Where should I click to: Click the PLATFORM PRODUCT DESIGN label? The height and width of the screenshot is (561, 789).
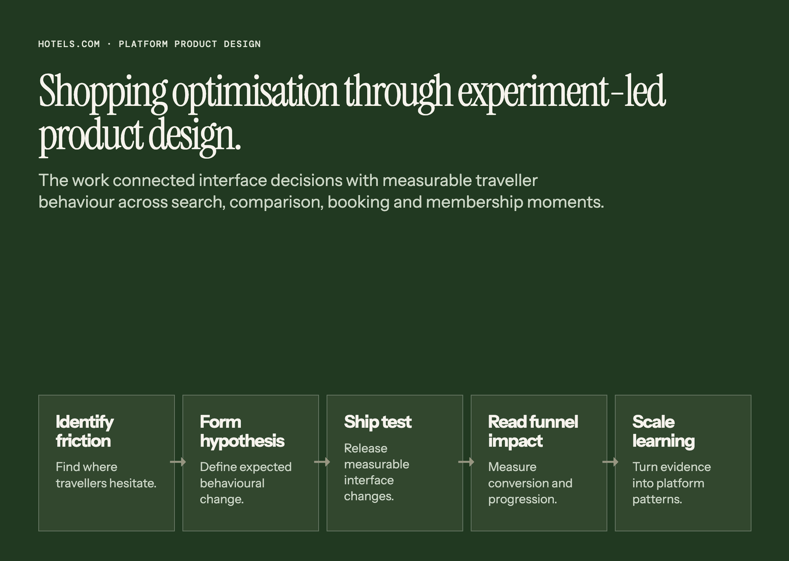point(190,44)
